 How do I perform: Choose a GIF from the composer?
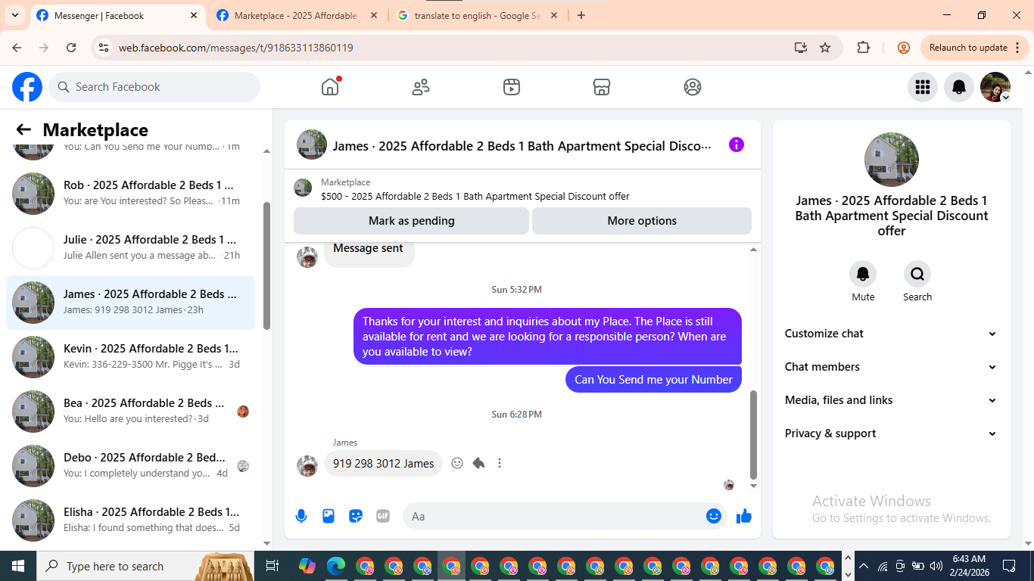coord(383,516)
